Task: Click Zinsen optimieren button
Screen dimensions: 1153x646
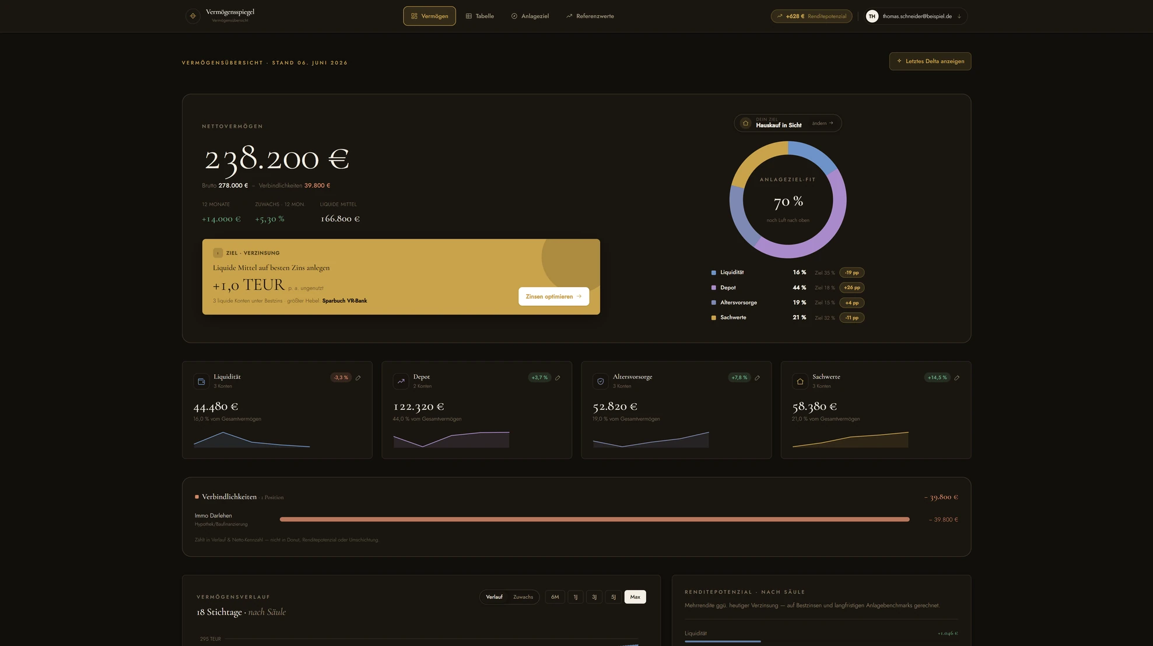Action: (x=553, y=296)
